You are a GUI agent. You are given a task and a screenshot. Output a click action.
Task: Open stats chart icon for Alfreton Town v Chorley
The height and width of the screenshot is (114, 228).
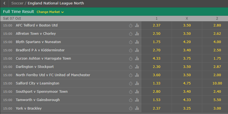(137, 34)
